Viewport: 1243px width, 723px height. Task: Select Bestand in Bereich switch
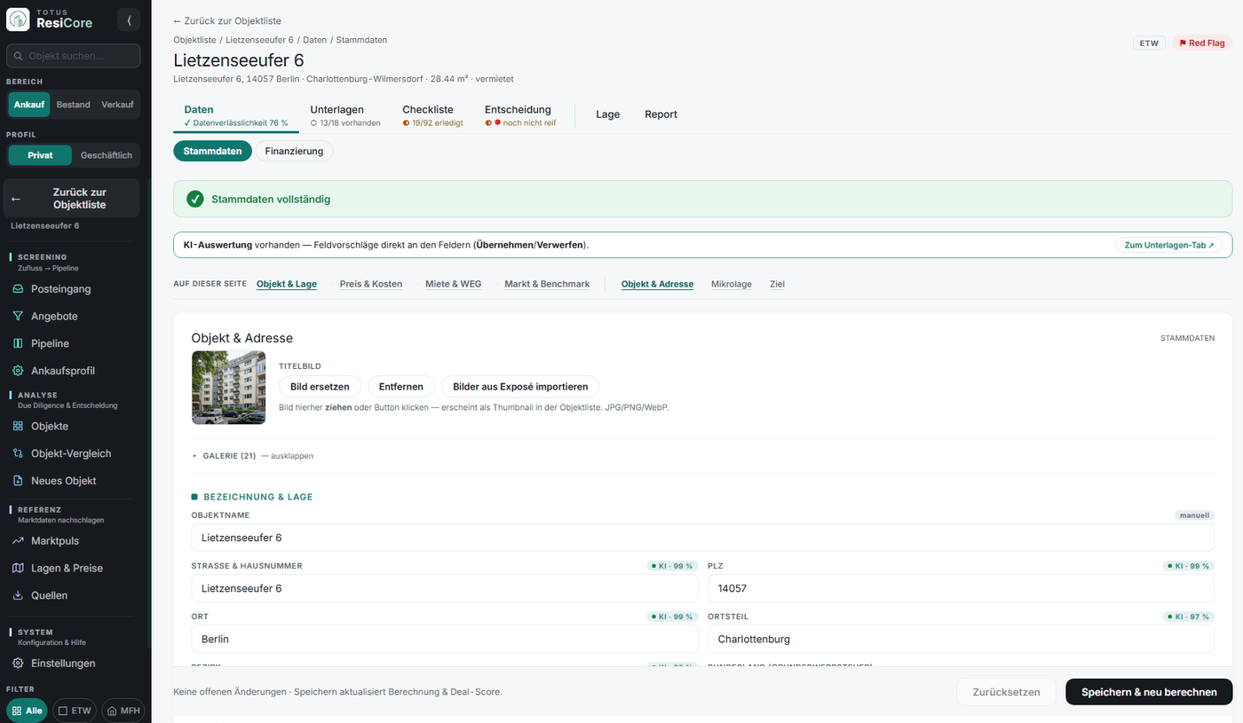click(74, 105)
